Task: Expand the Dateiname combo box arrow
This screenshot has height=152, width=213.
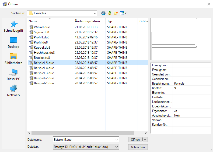Action: click(x=116, y=140)
